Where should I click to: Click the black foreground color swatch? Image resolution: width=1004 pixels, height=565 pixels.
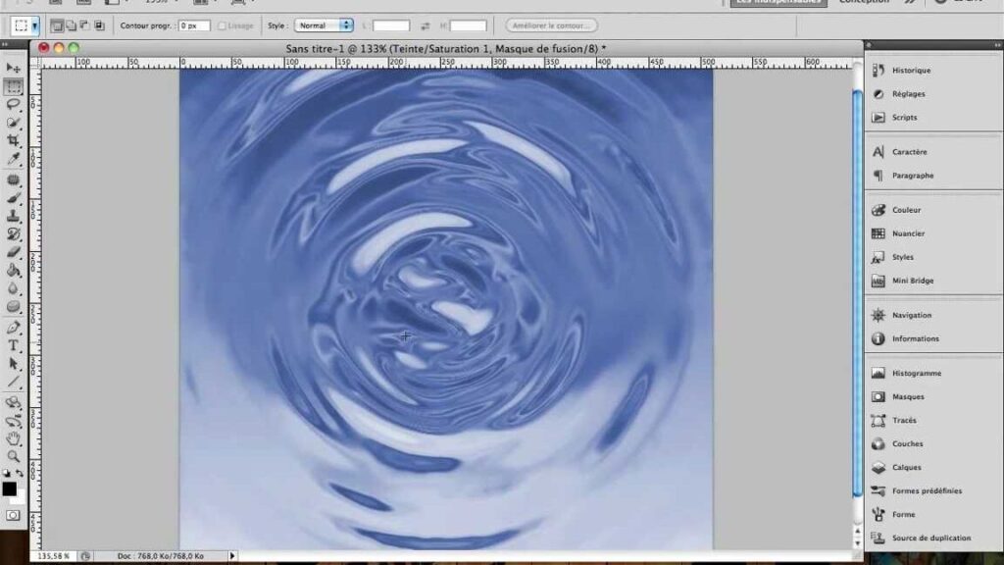[9, 488]
